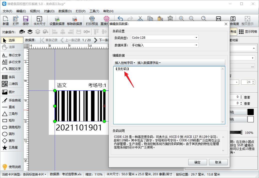Open the 卡片尺寸 card size tool
Screen dimensions: 259x178
click(39, 20)
